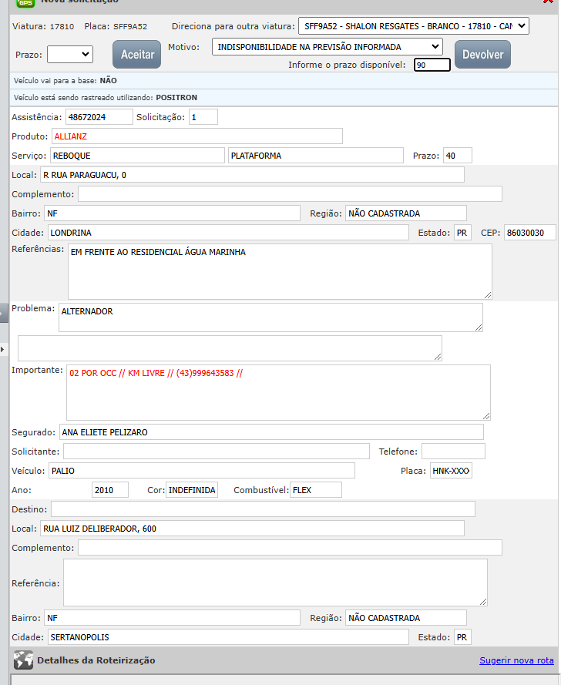Close the Nova solicitação dialog
561x685 pixels.
click(549, 2)
